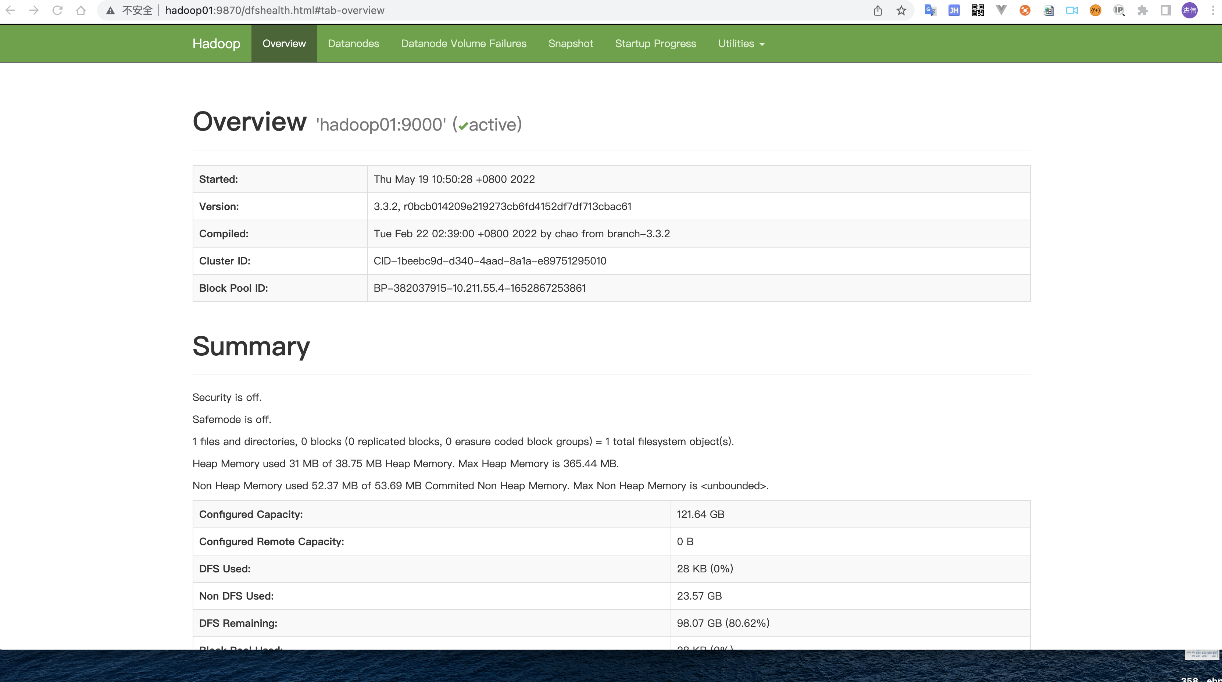Click the video camera extension icon
Viewport: 1222px width, 682px height.
pyautogui.click(x=1072, y=10)
